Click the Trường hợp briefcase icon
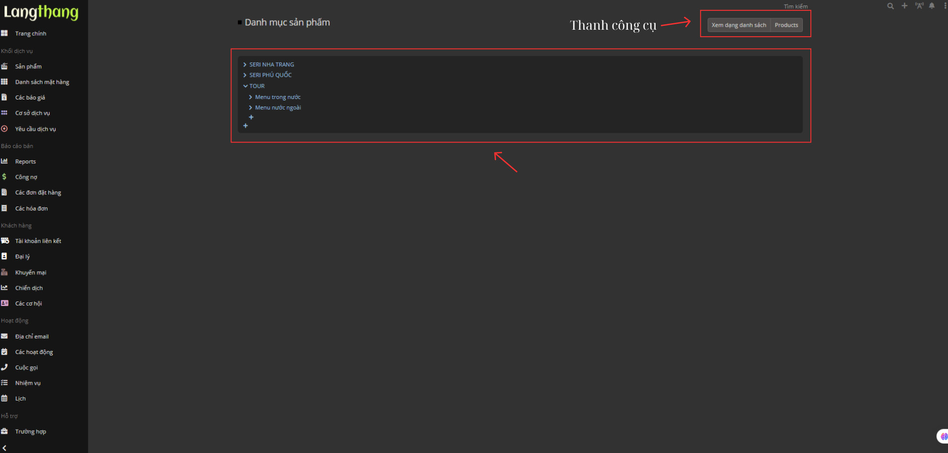This screenshot has height=453, width=948. (4, 431)
